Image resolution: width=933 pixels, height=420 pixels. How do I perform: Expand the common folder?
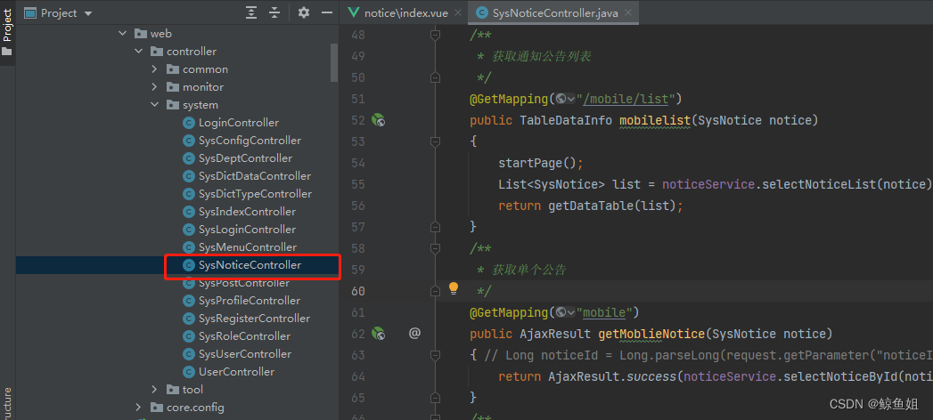click(154, 69)
